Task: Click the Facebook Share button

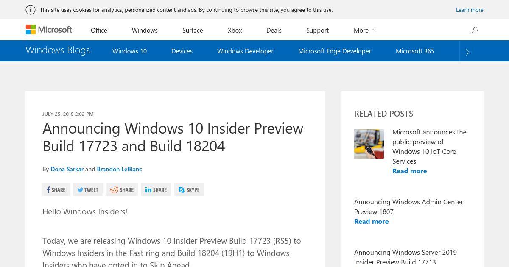Action: pyautogui.click(x=56, y=190)
